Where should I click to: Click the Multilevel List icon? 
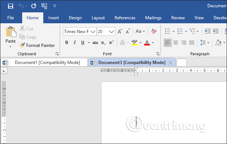click(192, 31)
